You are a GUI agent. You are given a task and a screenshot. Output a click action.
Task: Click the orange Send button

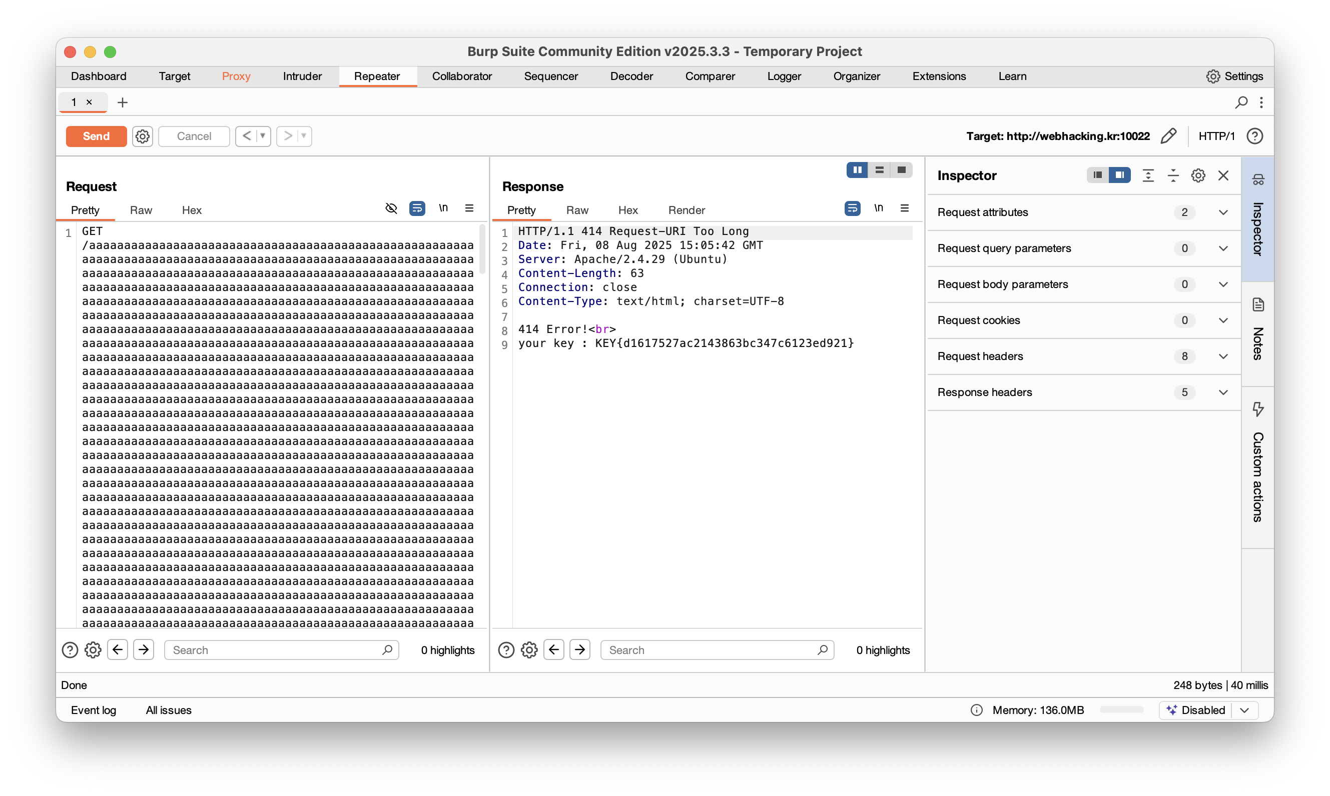(x=96, y=136)
